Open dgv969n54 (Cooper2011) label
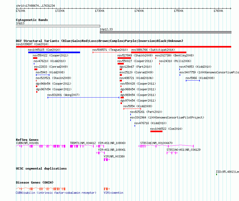Image resolution: width=239 pixels, height=201 pixels. [x=138, y=95]
